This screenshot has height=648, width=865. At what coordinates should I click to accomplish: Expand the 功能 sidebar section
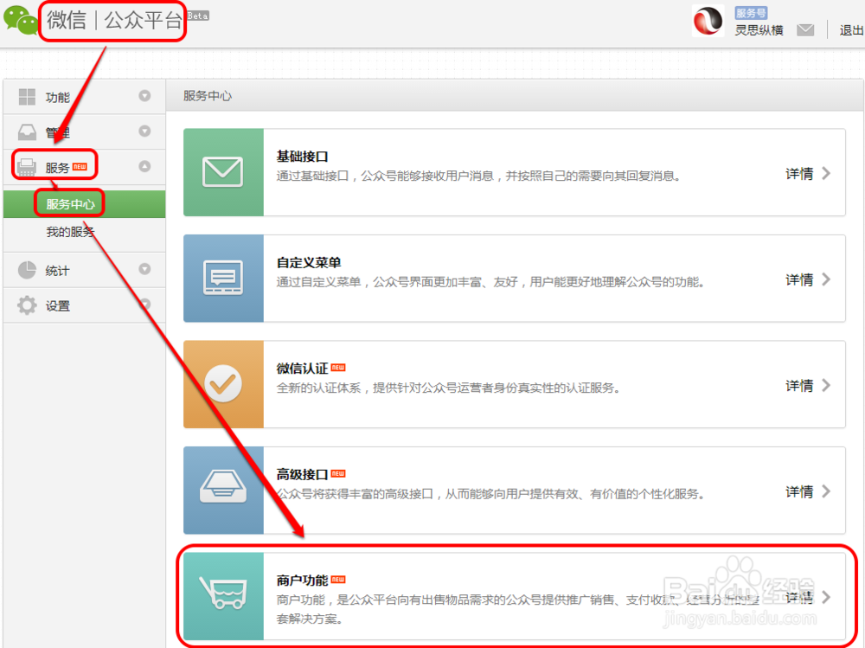pyautogui.click(x=144, y=97)
